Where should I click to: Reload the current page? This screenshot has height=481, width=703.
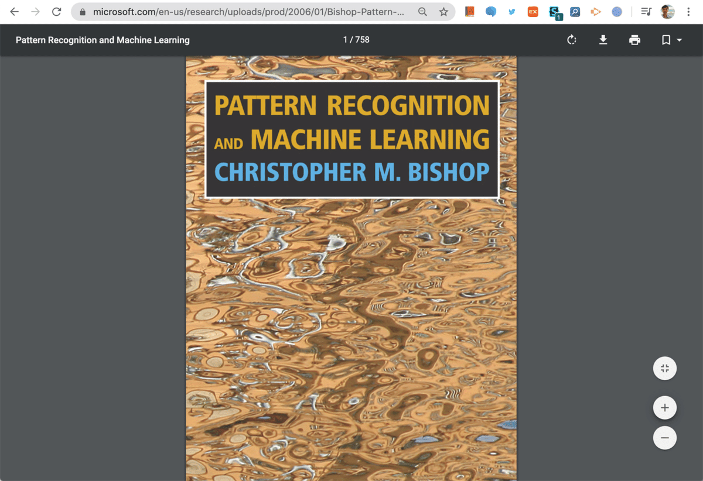[x=57, y=12]
